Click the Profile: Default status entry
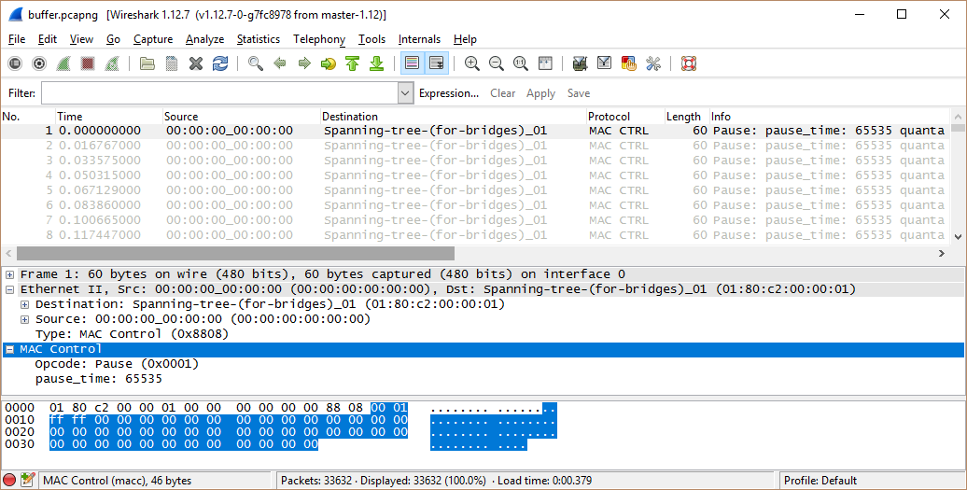 point(820,480)
